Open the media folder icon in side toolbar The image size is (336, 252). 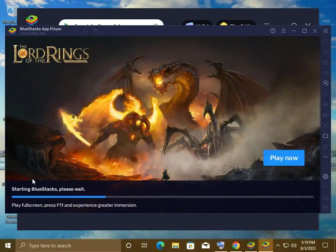[325, 136]
